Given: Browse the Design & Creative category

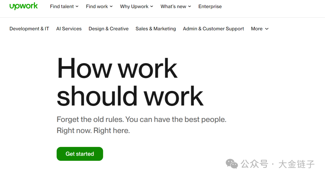Looking at the screenshot, I should point(109,29).
